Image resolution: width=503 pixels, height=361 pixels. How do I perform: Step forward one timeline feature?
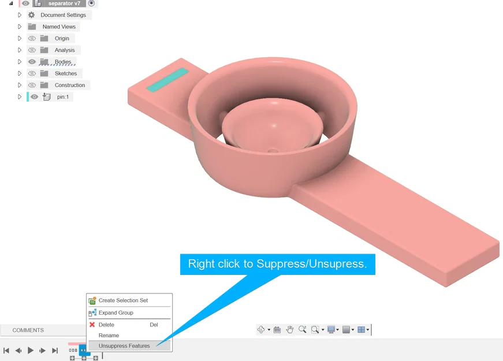[x=42, y=351]
